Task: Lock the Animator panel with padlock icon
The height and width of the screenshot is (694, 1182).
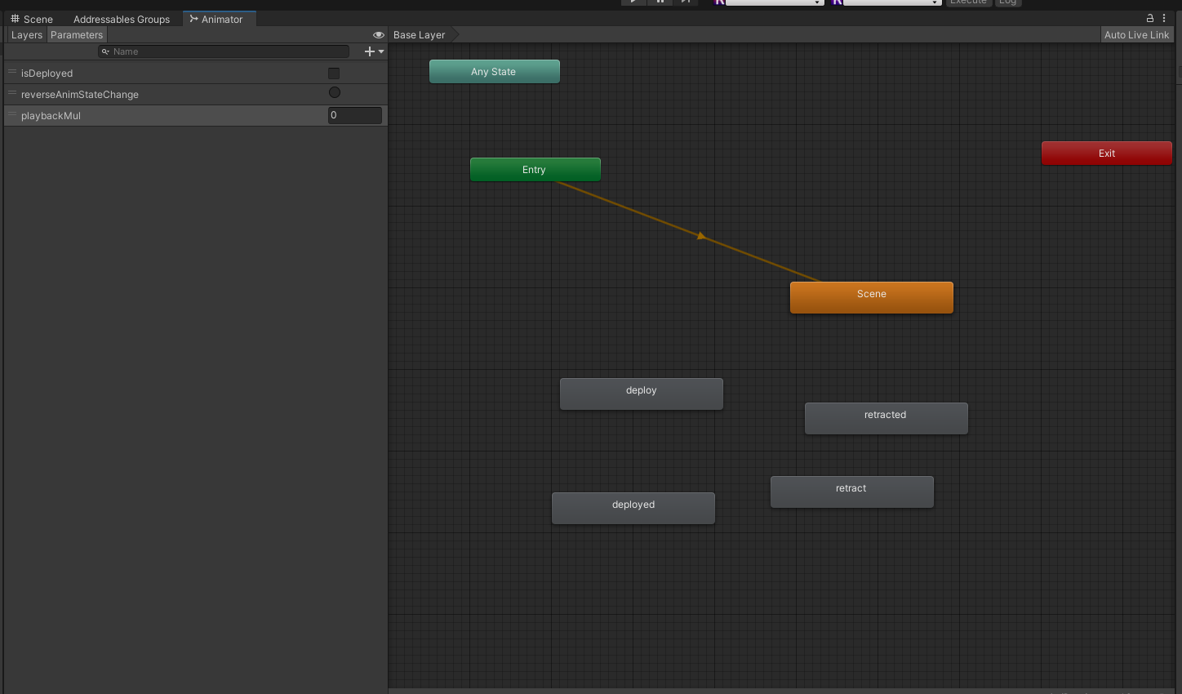Action: [x=1150, y=18]
